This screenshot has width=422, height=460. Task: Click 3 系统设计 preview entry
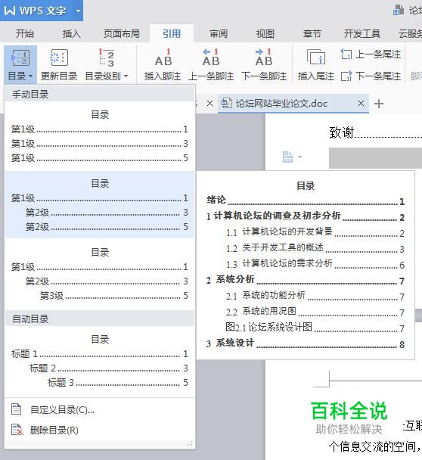tap(306, 343)
